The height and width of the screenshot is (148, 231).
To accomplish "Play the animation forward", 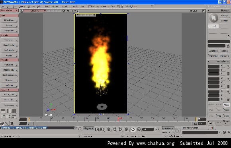I will [x=121, y=129].
